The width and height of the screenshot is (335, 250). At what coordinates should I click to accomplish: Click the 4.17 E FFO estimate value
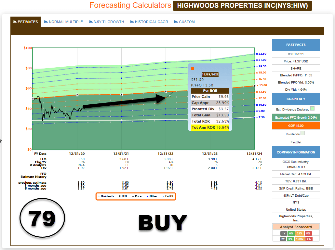pos(257,159)
